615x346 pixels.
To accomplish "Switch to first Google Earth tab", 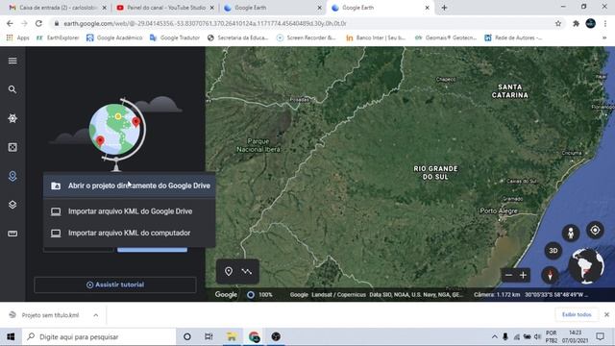I will (x=273, y=8).
